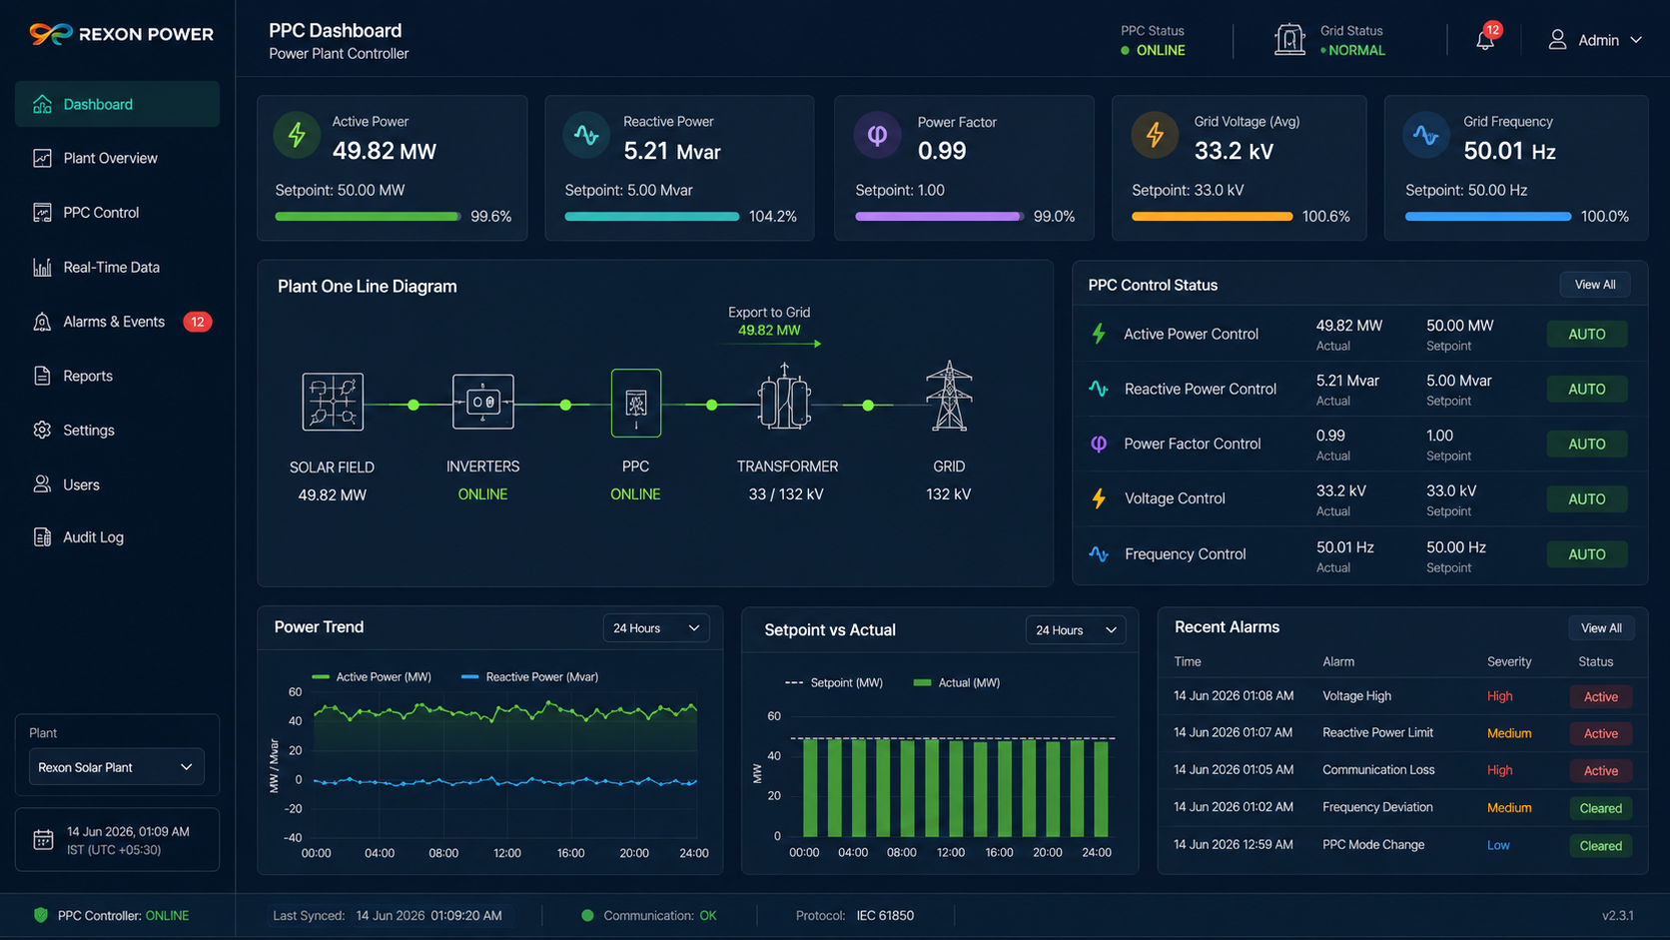Click the PPC Controller shield icon
Screen dimensions: 1670x940
coord(41,915)
